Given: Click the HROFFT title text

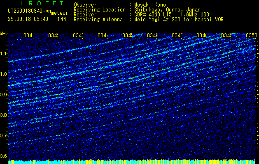Looking at the screenshot, I should pyautogui.click(x=35, y=3).
